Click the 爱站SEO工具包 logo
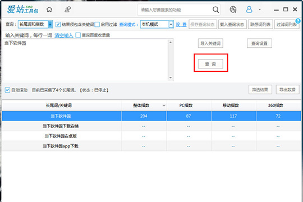Viewport: 303px width, 202px height. pos(22,10)
